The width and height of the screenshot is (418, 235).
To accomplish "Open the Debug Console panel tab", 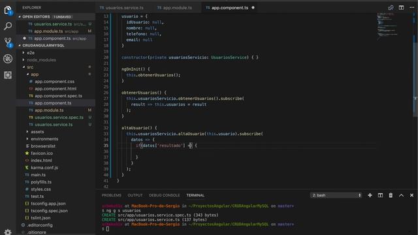I will click(x=165, y=195).
